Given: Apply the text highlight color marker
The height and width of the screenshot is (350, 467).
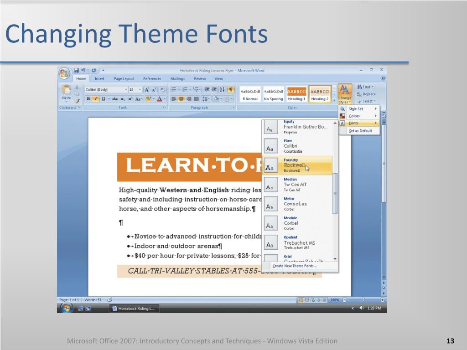Looking at the screenshot, I should click(x=149, y=99).
